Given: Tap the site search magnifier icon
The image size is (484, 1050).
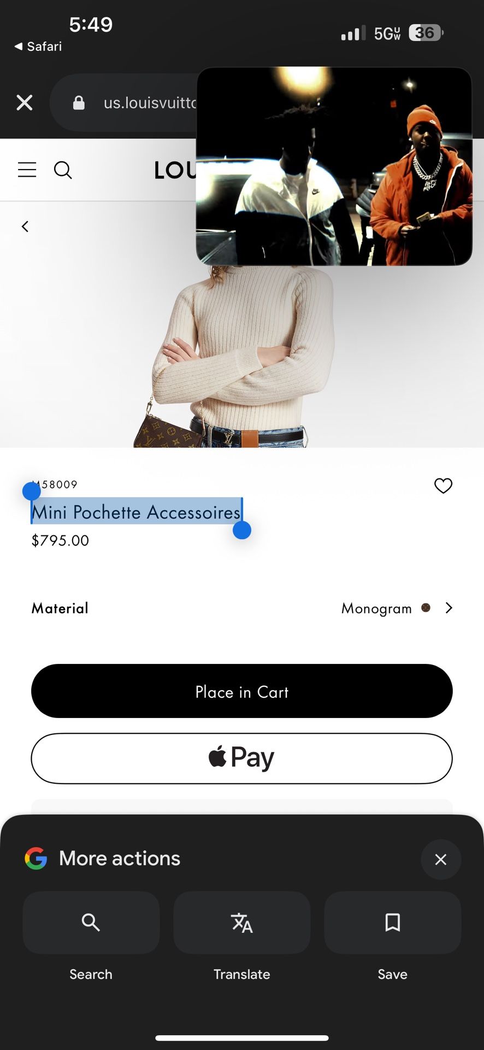Looking at the screenshot, I should coord(63,170).
